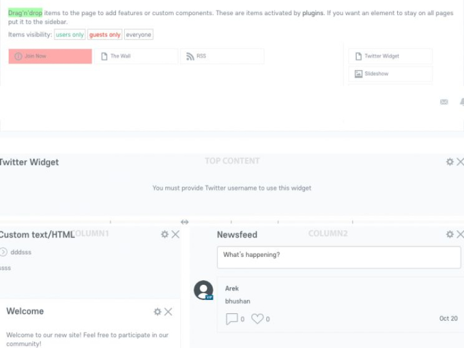Remove the Welcome block
Viewport: 464px width, 348px height.
point(168,311)
